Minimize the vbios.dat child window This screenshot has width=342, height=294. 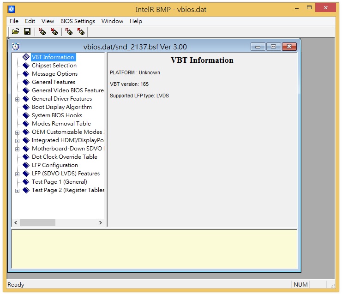tap(258, 47)
